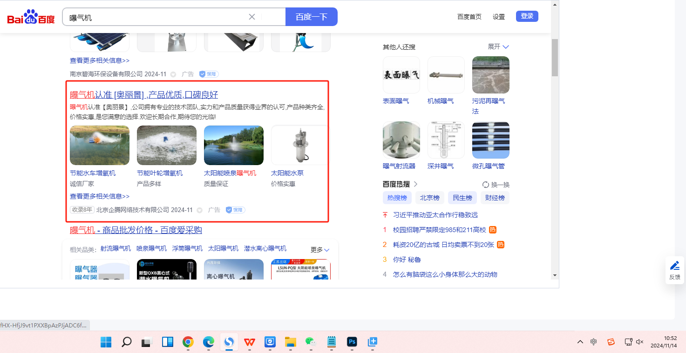The width and height of the screenshot is (686, 353).
Task: Open network settings tray icon
Action: 628,342
